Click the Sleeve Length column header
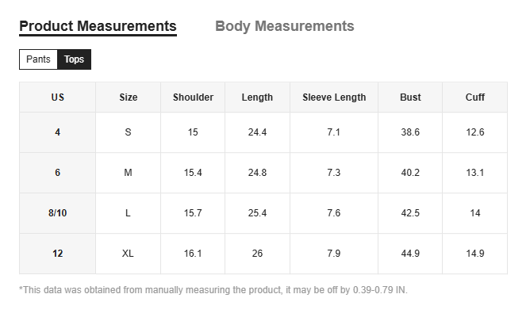 (334, 97)
